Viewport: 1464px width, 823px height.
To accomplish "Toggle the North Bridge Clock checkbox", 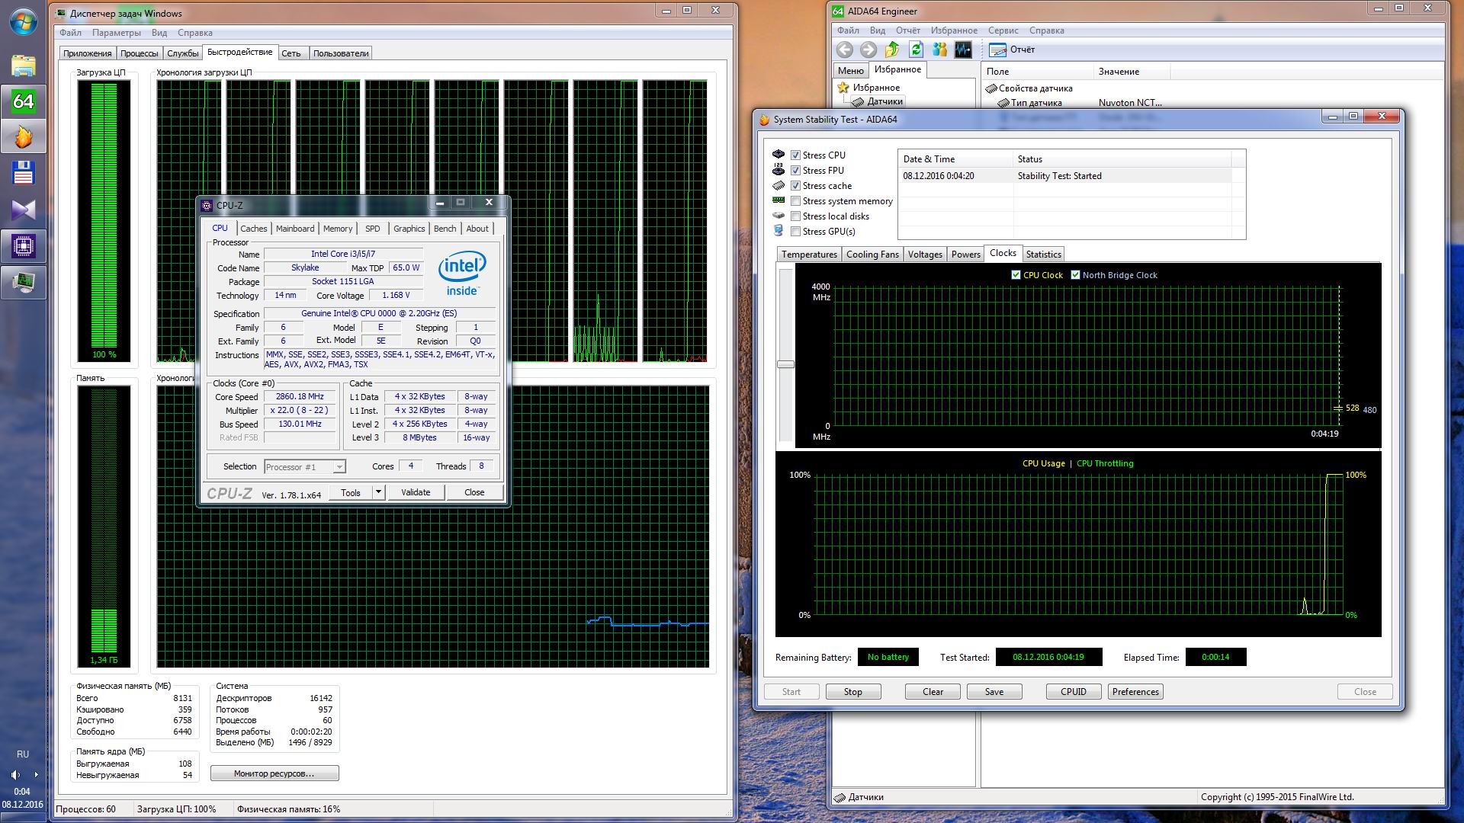I will [1075, 275].
